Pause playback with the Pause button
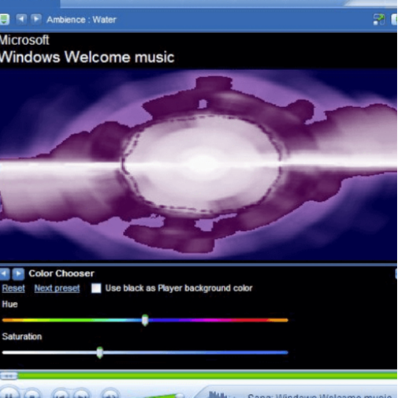This screenshot has height=398, width=398. pos(9,394)
